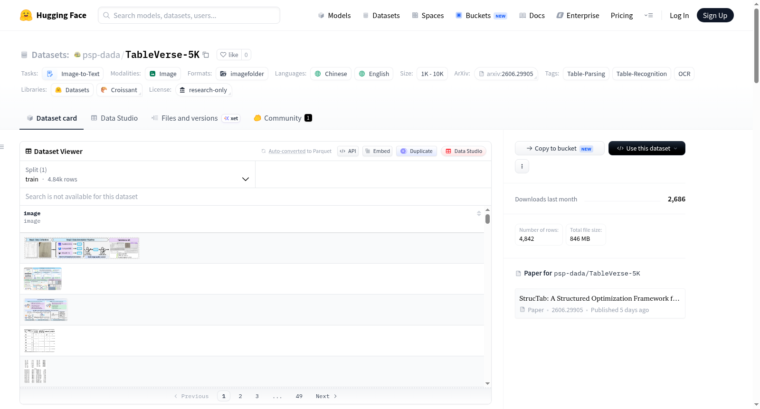Open Spaces in top navigation
Viewport: 760px width, 409px height.
(x=427, y=15)
